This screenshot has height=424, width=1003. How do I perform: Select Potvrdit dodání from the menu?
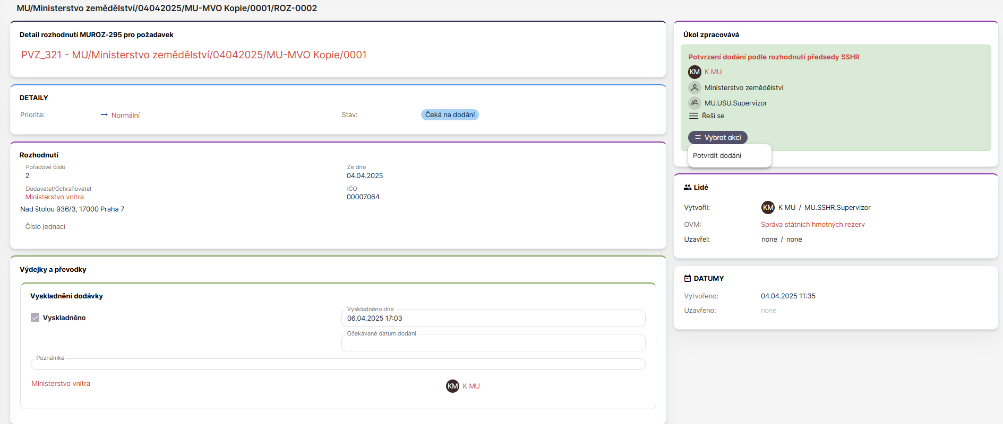[x=717, y=156]
